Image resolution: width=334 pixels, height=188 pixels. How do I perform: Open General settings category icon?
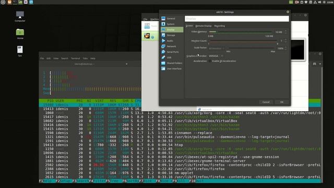click(163, 19)
